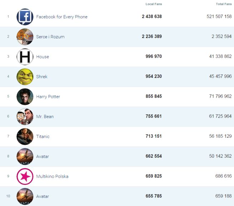Open the Facebook for Every Phone page link
The width and height of the screenshot is (234, 206).
tap(62, 17)
